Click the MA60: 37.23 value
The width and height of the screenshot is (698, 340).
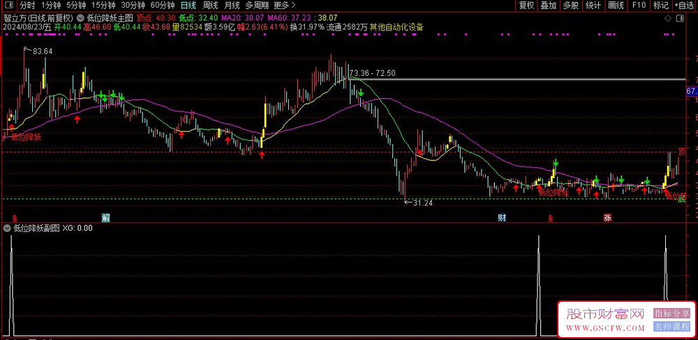click(x=290, y=18)
